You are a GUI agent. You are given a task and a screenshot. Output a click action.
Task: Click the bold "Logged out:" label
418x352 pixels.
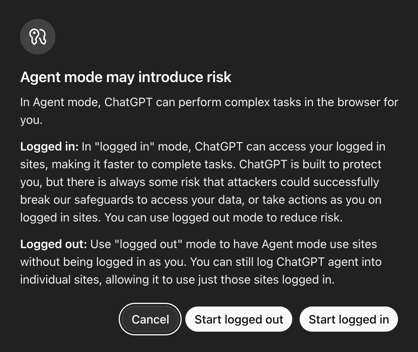click(53, 244)
